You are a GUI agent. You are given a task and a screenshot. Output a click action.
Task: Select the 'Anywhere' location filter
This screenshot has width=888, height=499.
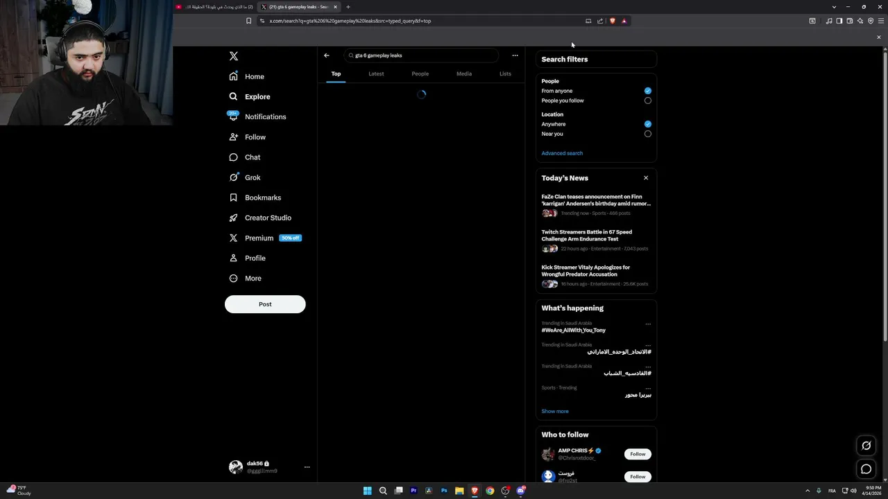648,124
